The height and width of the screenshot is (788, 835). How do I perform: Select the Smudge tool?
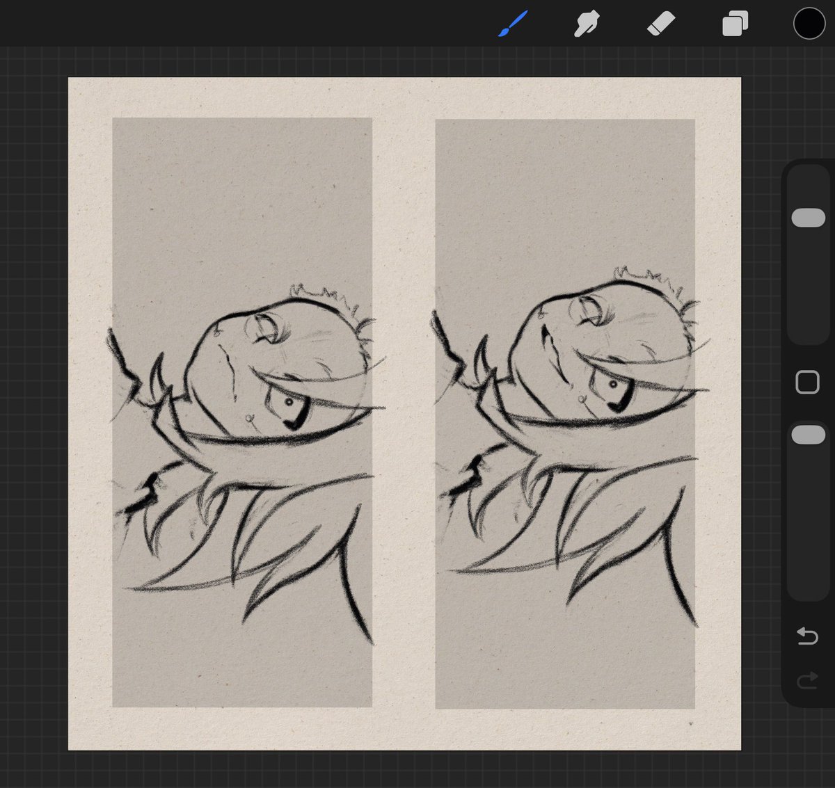[586, 25]
